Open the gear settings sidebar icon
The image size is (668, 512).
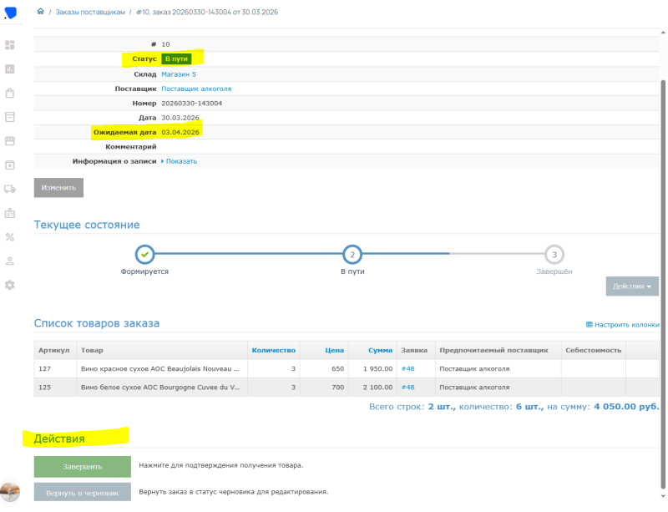click(x=10, y=285)
